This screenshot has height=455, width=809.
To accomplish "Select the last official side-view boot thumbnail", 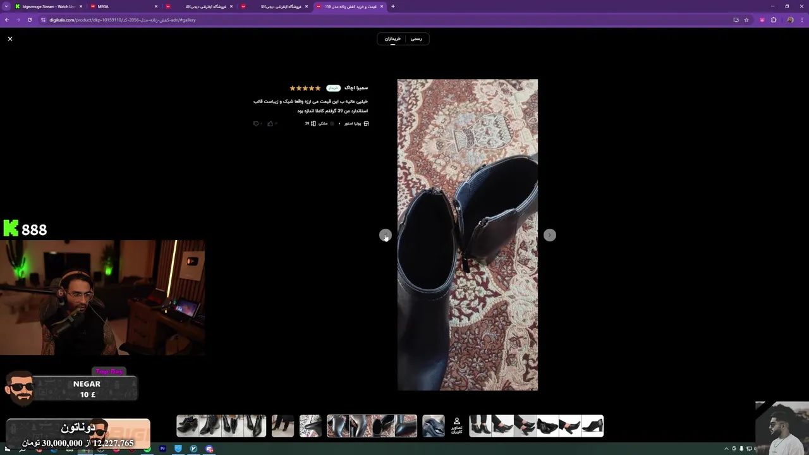I will 592,426.
